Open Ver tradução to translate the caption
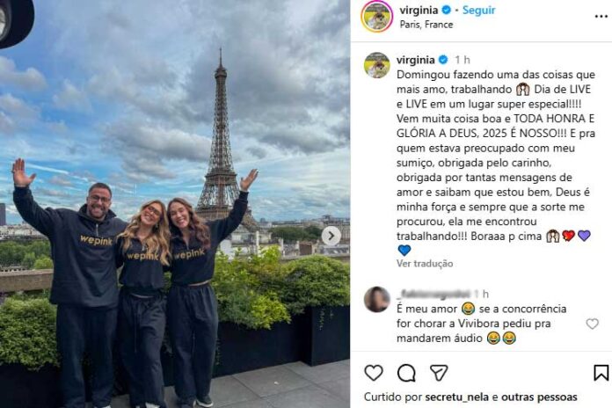 click(x=425, y=264)
